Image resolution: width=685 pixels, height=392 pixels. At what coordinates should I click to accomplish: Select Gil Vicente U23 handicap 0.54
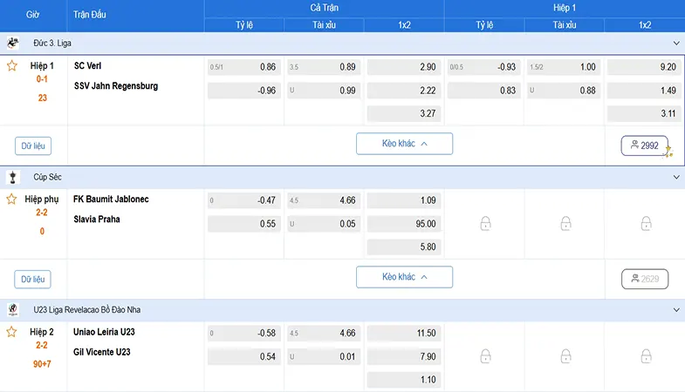tap(244, 356)
